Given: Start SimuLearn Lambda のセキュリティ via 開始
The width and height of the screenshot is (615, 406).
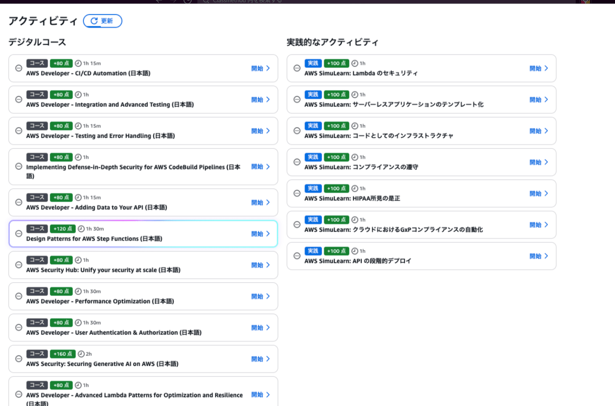Looking at the screenshot, I should (x=539, y=68).
